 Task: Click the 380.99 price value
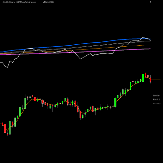click(156, 96)
